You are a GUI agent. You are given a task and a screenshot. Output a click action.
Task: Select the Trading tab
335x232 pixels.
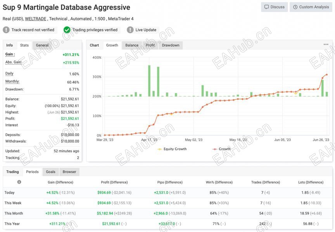click(13, 172)
